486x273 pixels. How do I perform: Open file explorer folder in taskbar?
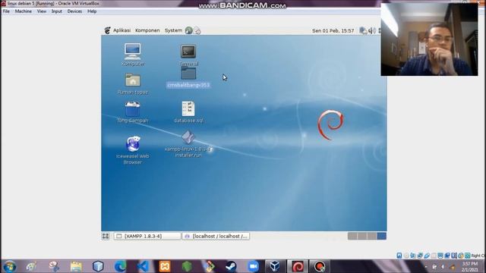coord(76,266)
